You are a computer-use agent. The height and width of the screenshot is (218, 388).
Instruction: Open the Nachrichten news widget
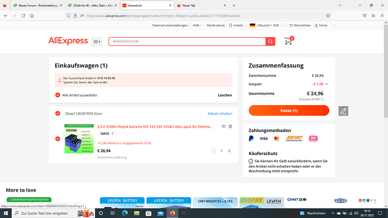tap(313, 213)
